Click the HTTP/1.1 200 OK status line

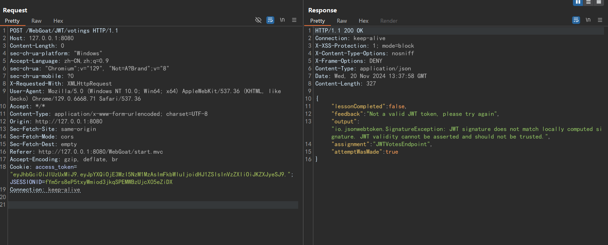pyautogui.click(x=339, y=31)
